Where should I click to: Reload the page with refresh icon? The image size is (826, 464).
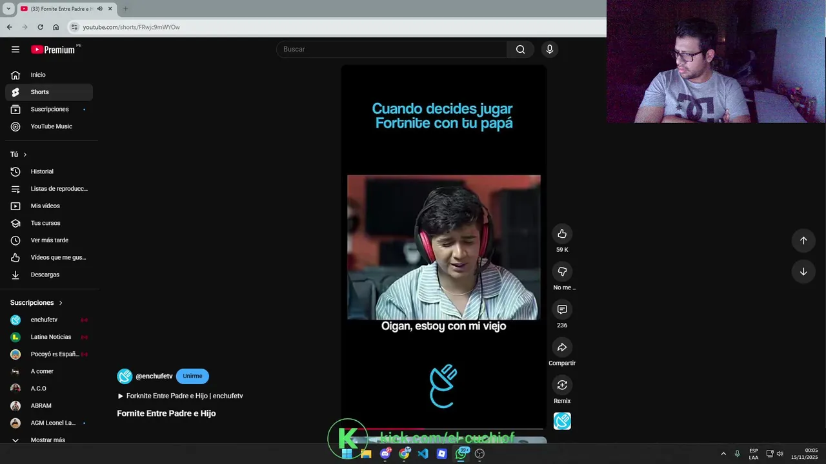[40, 27]
